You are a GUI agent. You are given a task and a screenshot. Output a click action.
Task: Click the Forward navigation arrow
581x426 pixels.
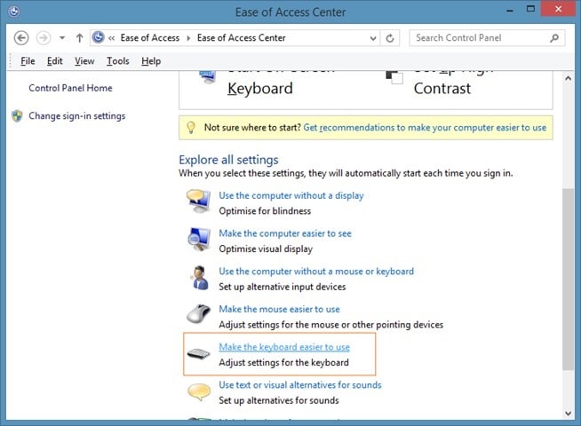coord(44,38)
